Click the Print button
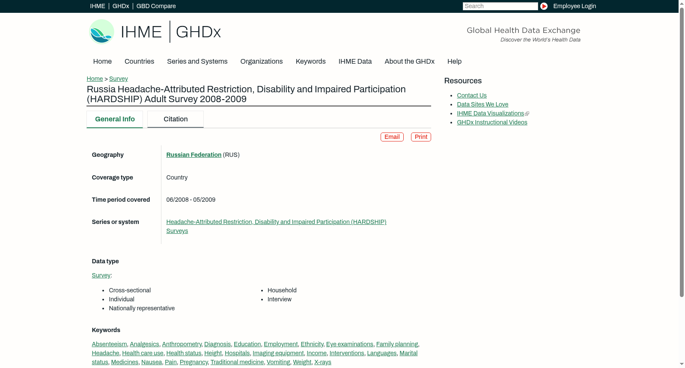 (x=421, y=137)
